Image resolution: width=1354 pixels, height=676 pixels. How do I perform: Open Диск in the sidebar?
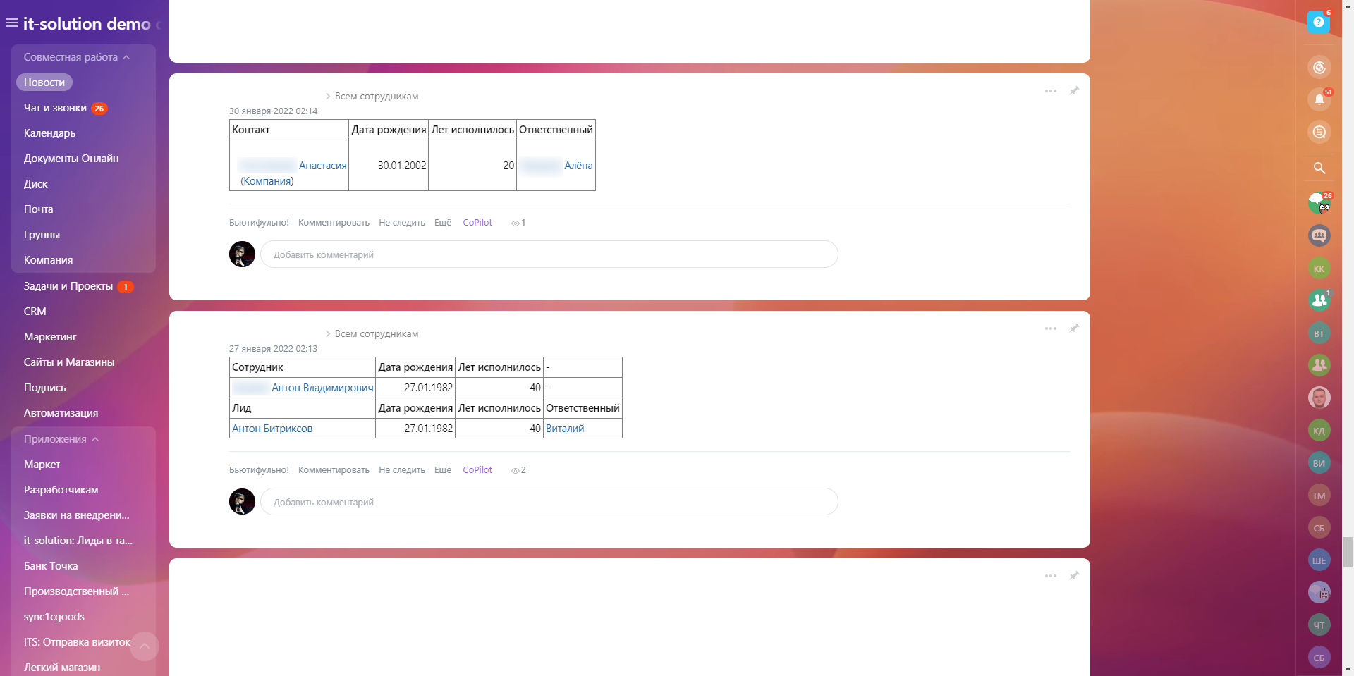(36, 184)
